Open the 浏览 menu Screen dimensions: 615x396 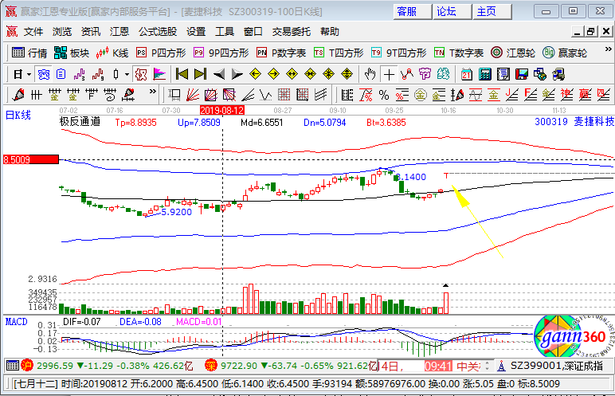pos(62,31)
